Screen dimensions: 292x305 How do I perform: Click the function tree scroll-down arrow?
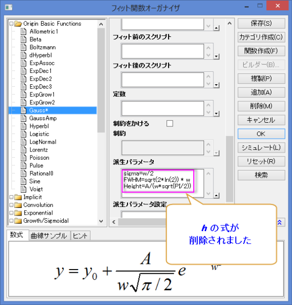[x=101, y=221]
